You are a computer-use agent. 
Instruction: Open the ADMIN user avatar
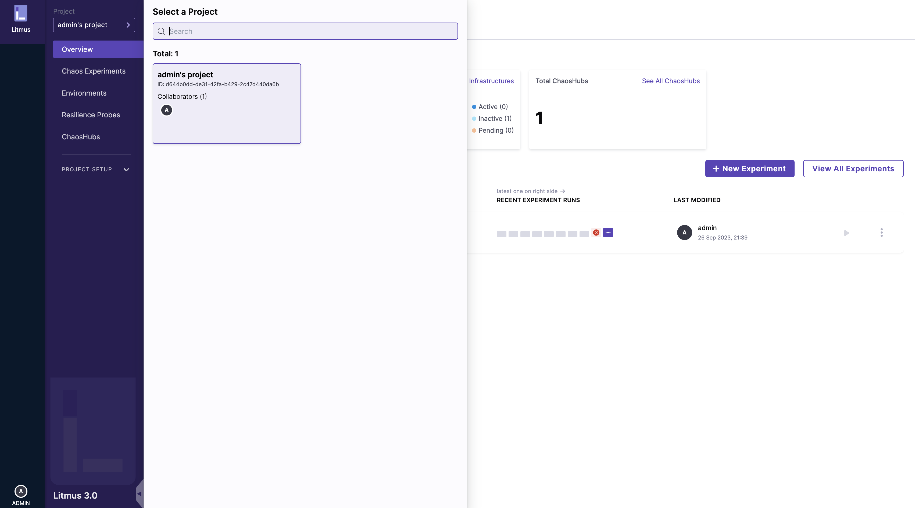[21, 491]
